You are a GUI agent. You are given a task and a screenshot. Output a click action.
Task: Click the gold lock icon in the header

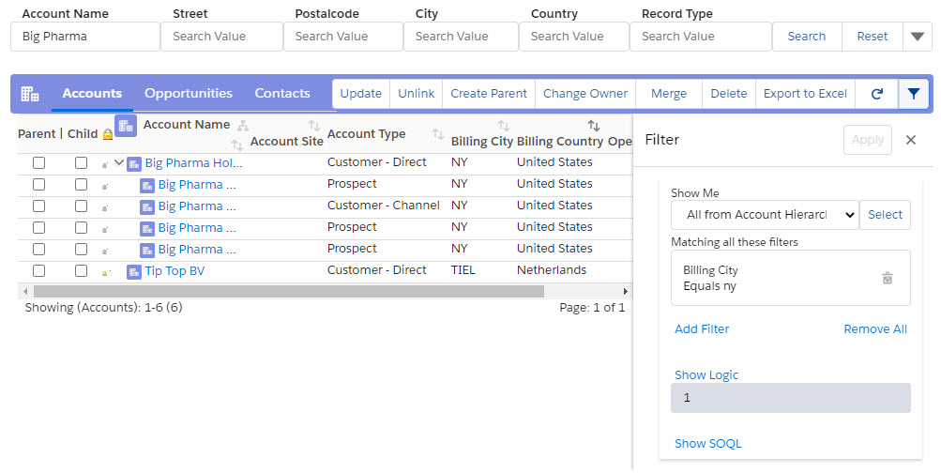(108, 134)
